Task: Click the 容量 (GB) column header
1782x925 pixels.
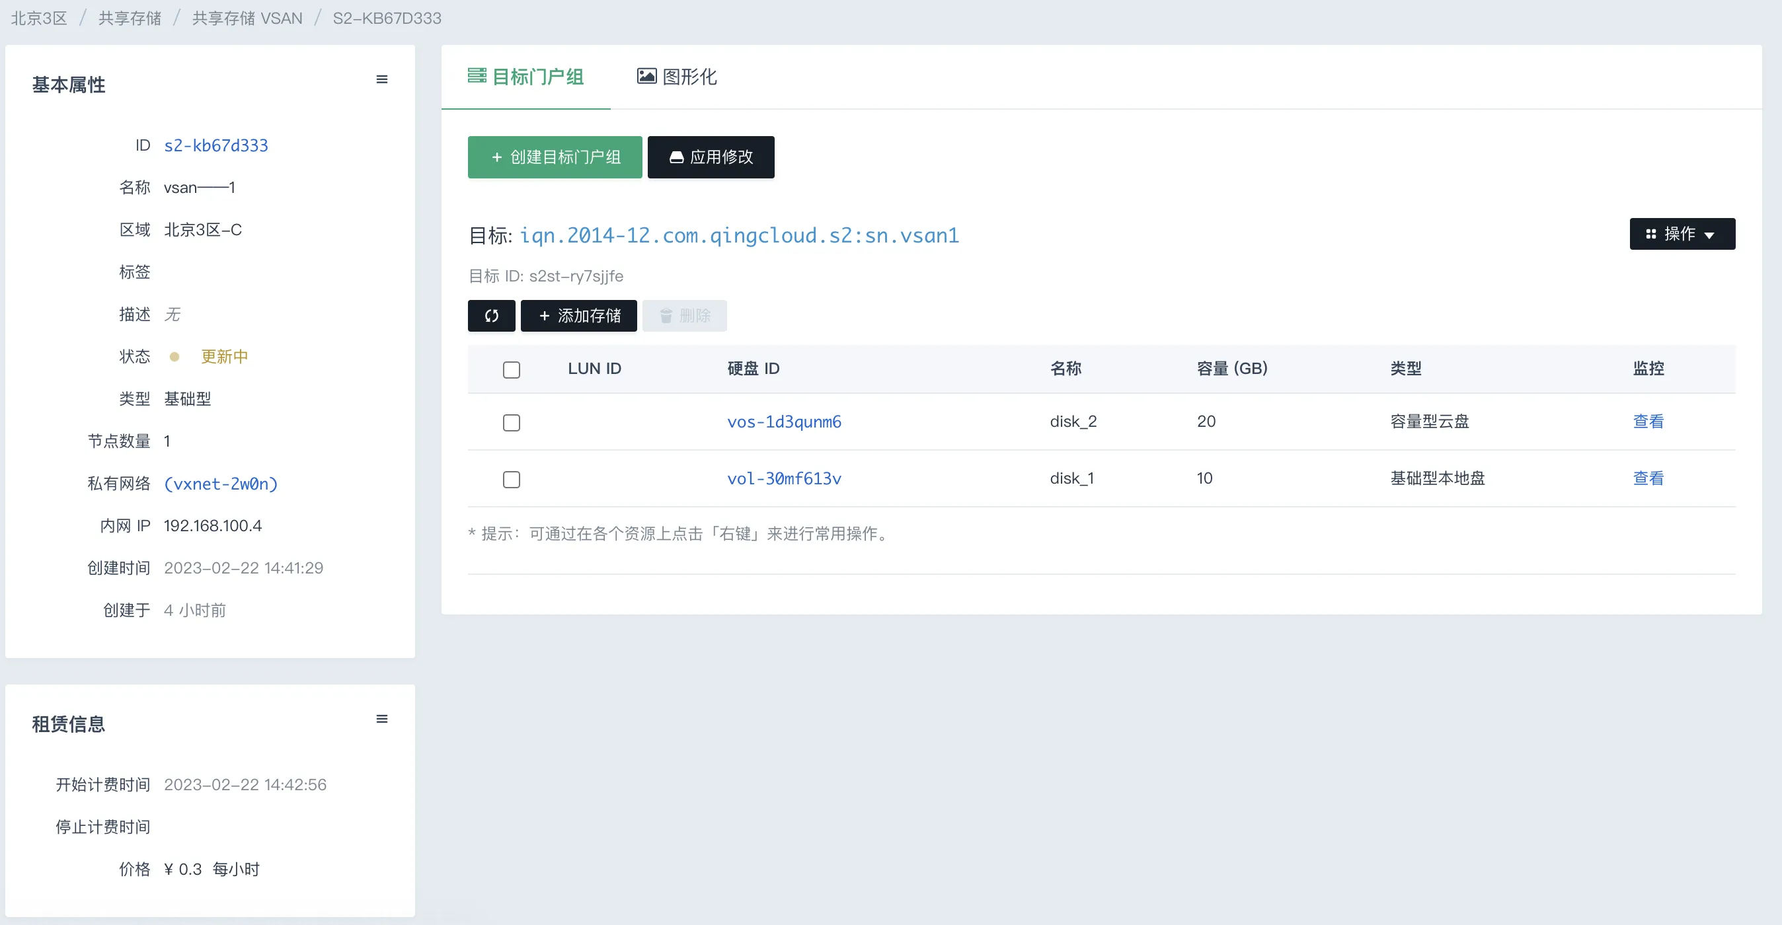Action: (x=1232, y=369)
